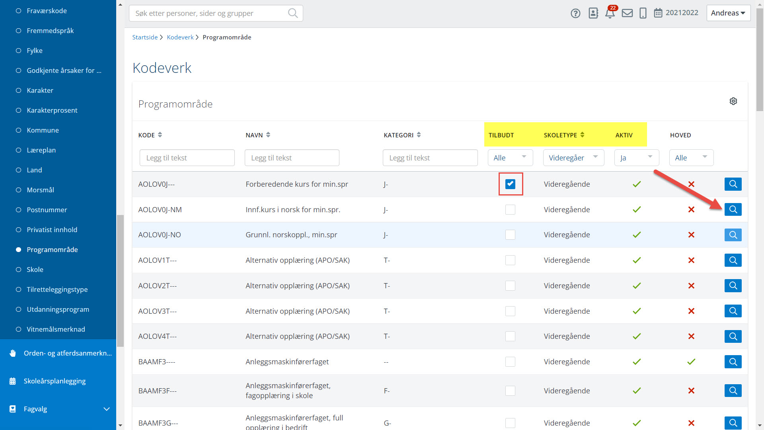Select Utdanningsprogram in the sidebar
Image resolution: width=764 pixels, height=430 pixels.
[x=58, y=309]
